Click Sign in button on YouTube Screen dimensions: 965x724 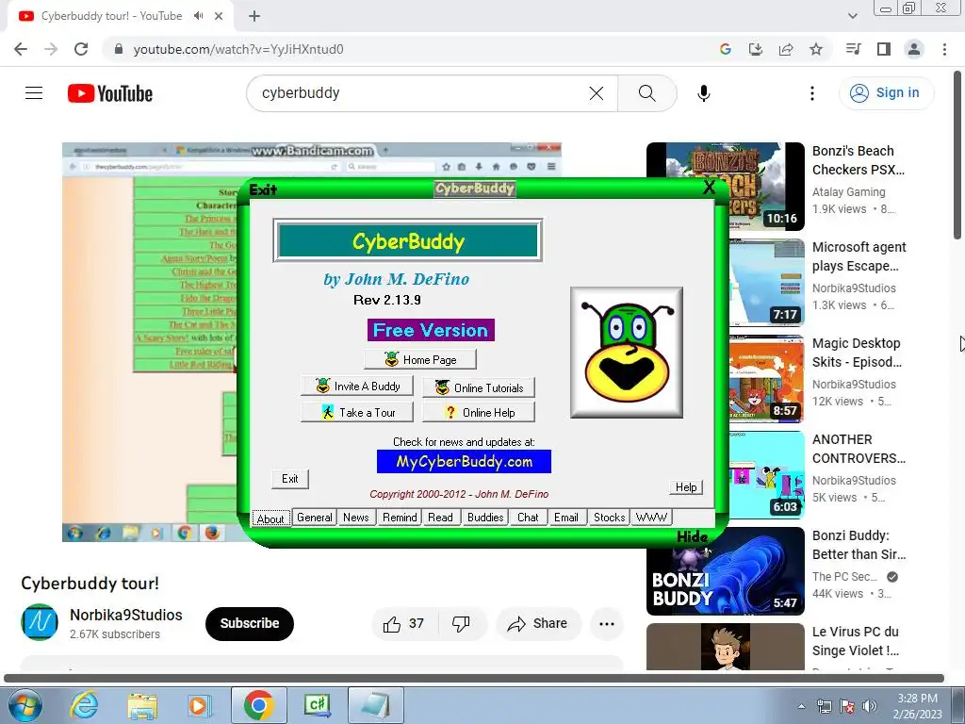[886, 93]
